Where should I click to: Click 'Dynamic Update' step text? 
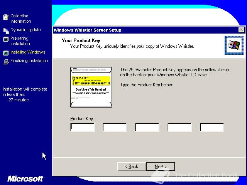pos(25,30)
